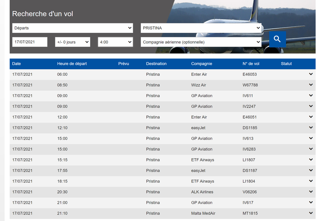Expand the Malta MedAir MT1815 row
Screen dimensions: 319x221
(311, 213)
